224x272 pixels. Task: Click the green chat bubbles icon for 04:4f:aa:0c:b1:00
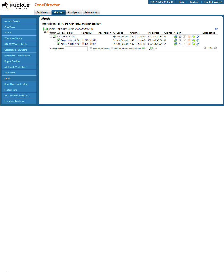coord(193,40)
